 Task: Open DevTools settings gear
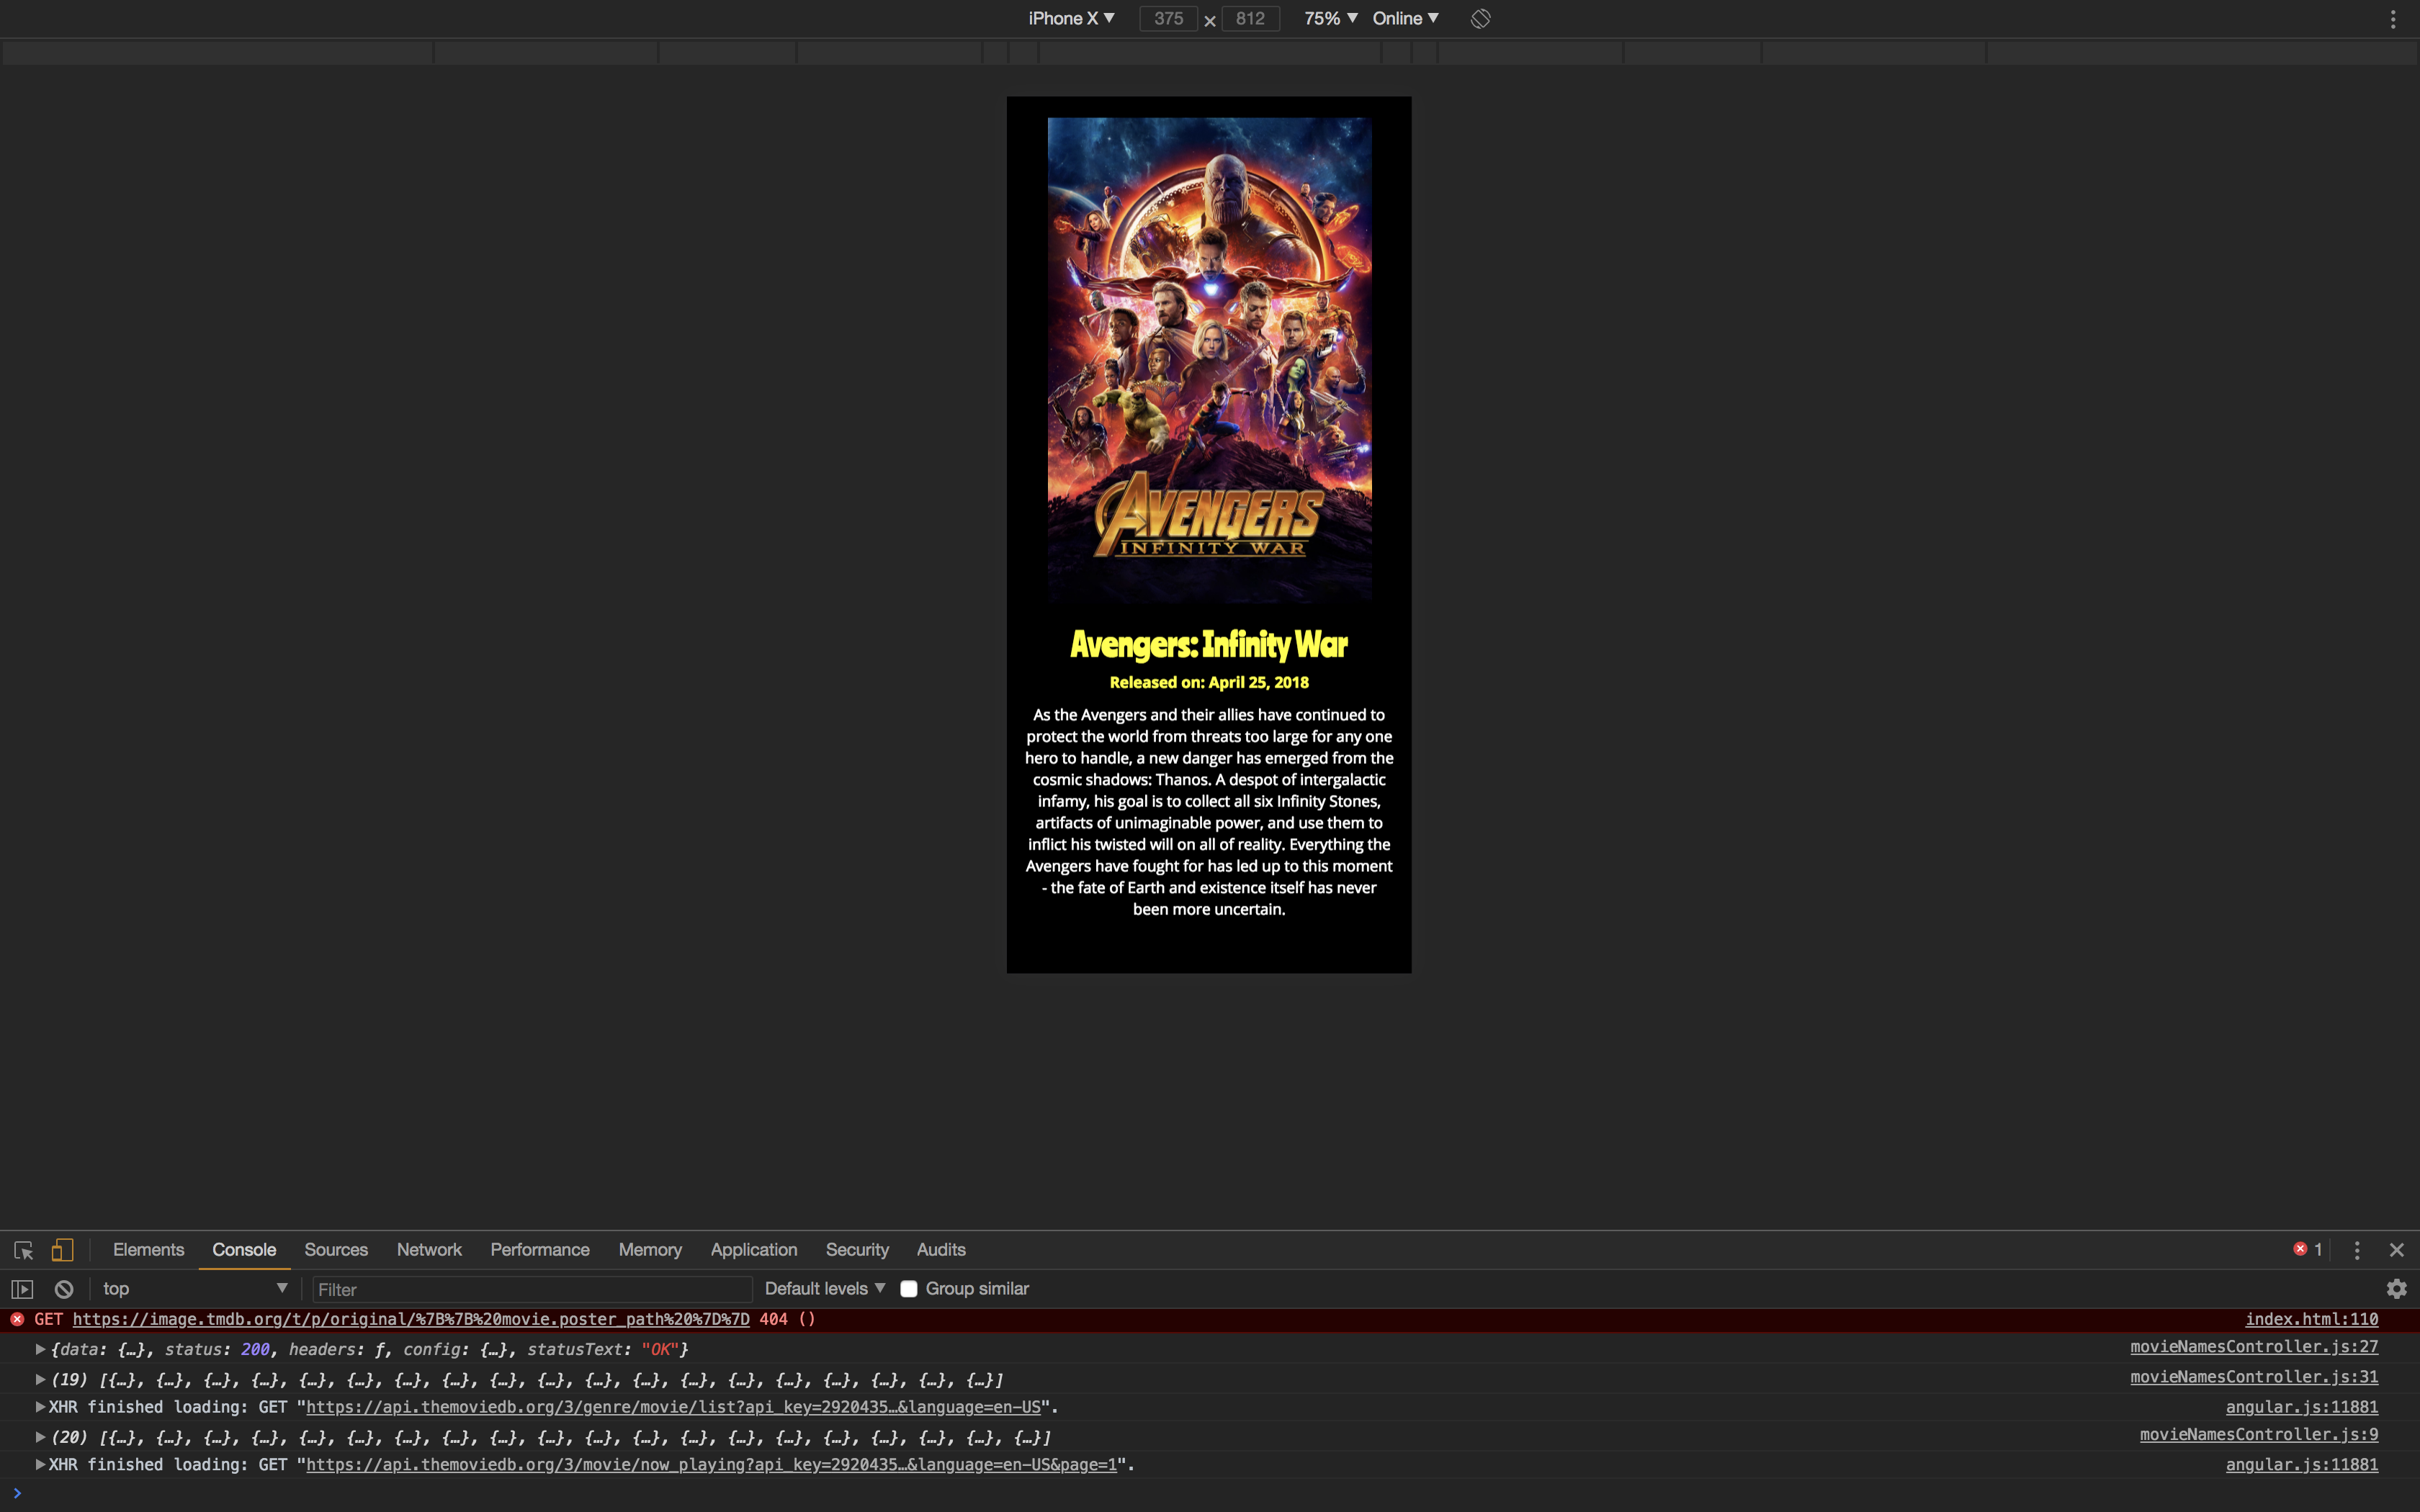point(2396,1288)
